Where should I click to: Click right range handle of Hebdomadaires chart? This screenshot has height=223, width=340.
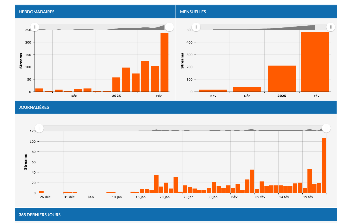click(x=169, y=27)
